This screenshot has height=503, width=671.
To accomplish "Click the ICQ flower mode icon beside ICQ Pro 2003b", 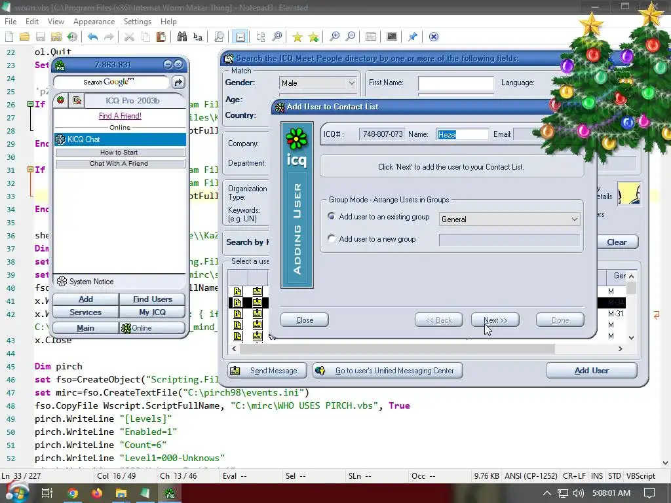I will (x=61, y=100).
